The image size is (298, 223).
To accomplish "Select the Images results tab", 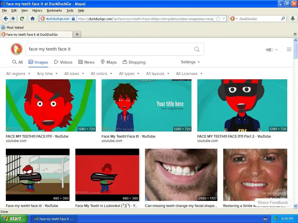I will pyautogui.click(x=38, y=62).
